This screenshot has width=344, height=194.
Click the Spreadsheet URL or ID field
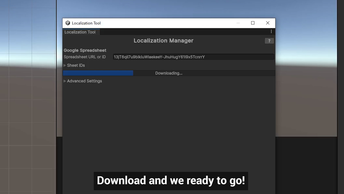193,57
